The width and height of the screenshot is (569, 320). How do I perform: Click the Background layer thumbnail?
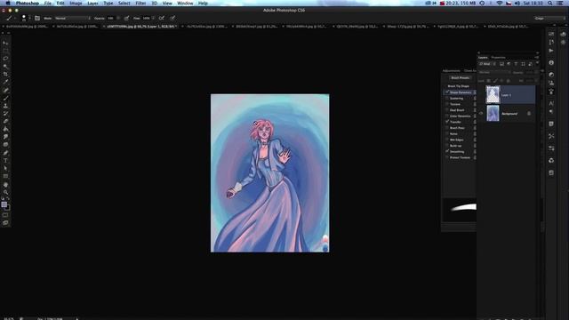tap(493, 114)
